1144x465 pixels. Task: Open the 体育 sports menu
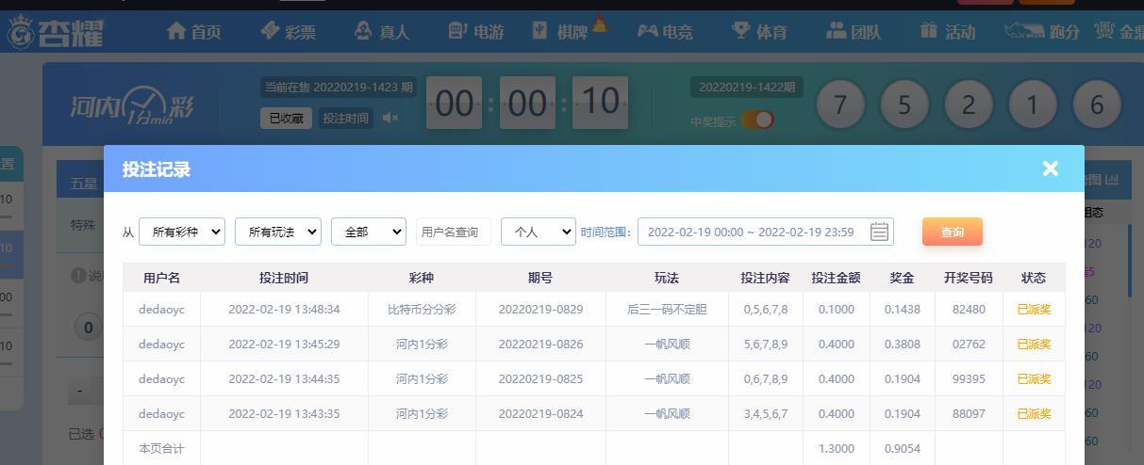point(760,32)
